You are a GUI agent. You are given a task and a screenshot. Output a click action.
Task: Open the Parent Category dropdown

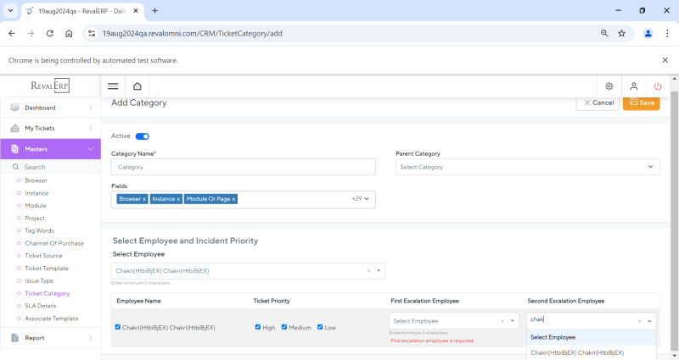tap(527, 167)
